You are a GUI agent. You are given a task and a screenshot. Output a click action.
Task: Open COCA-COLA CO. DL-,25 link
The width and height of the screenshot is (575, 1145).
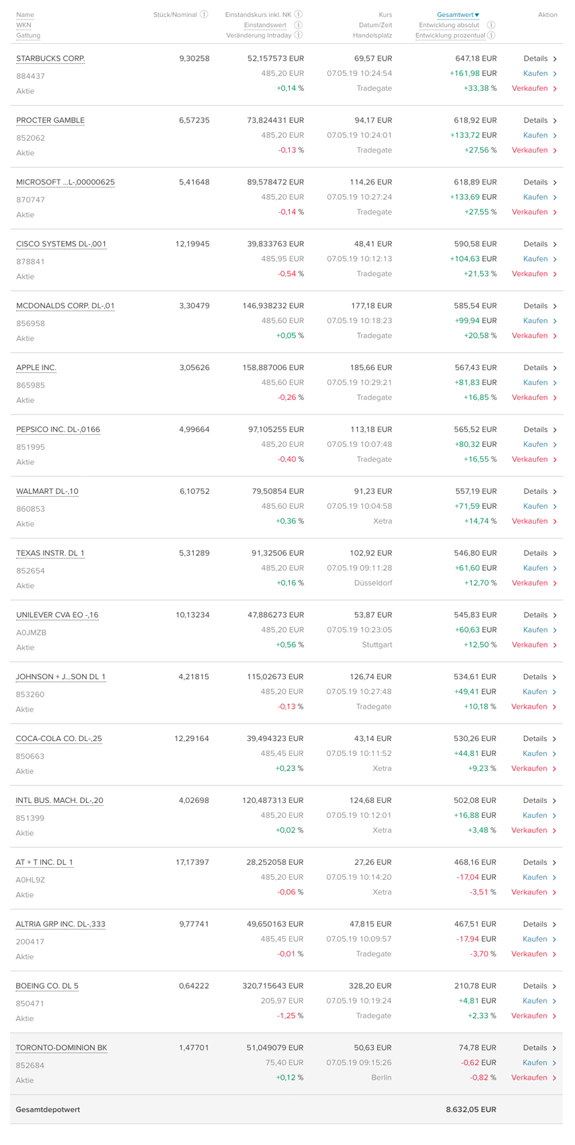point(59,738)
